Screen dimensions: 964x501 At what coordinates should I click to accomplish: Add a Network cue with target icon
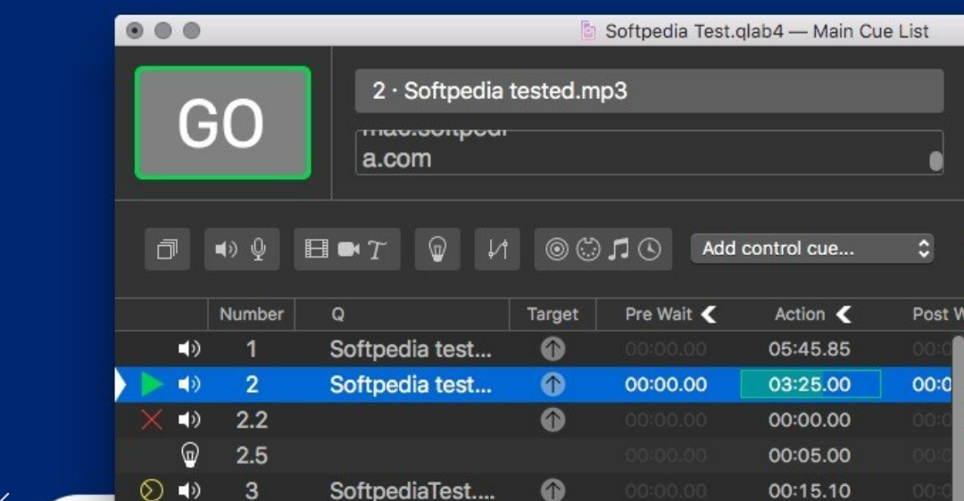556,250
